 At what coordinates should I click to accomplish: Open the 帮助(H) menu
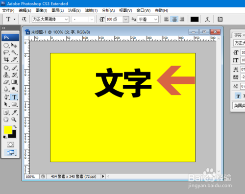point(162,11)
